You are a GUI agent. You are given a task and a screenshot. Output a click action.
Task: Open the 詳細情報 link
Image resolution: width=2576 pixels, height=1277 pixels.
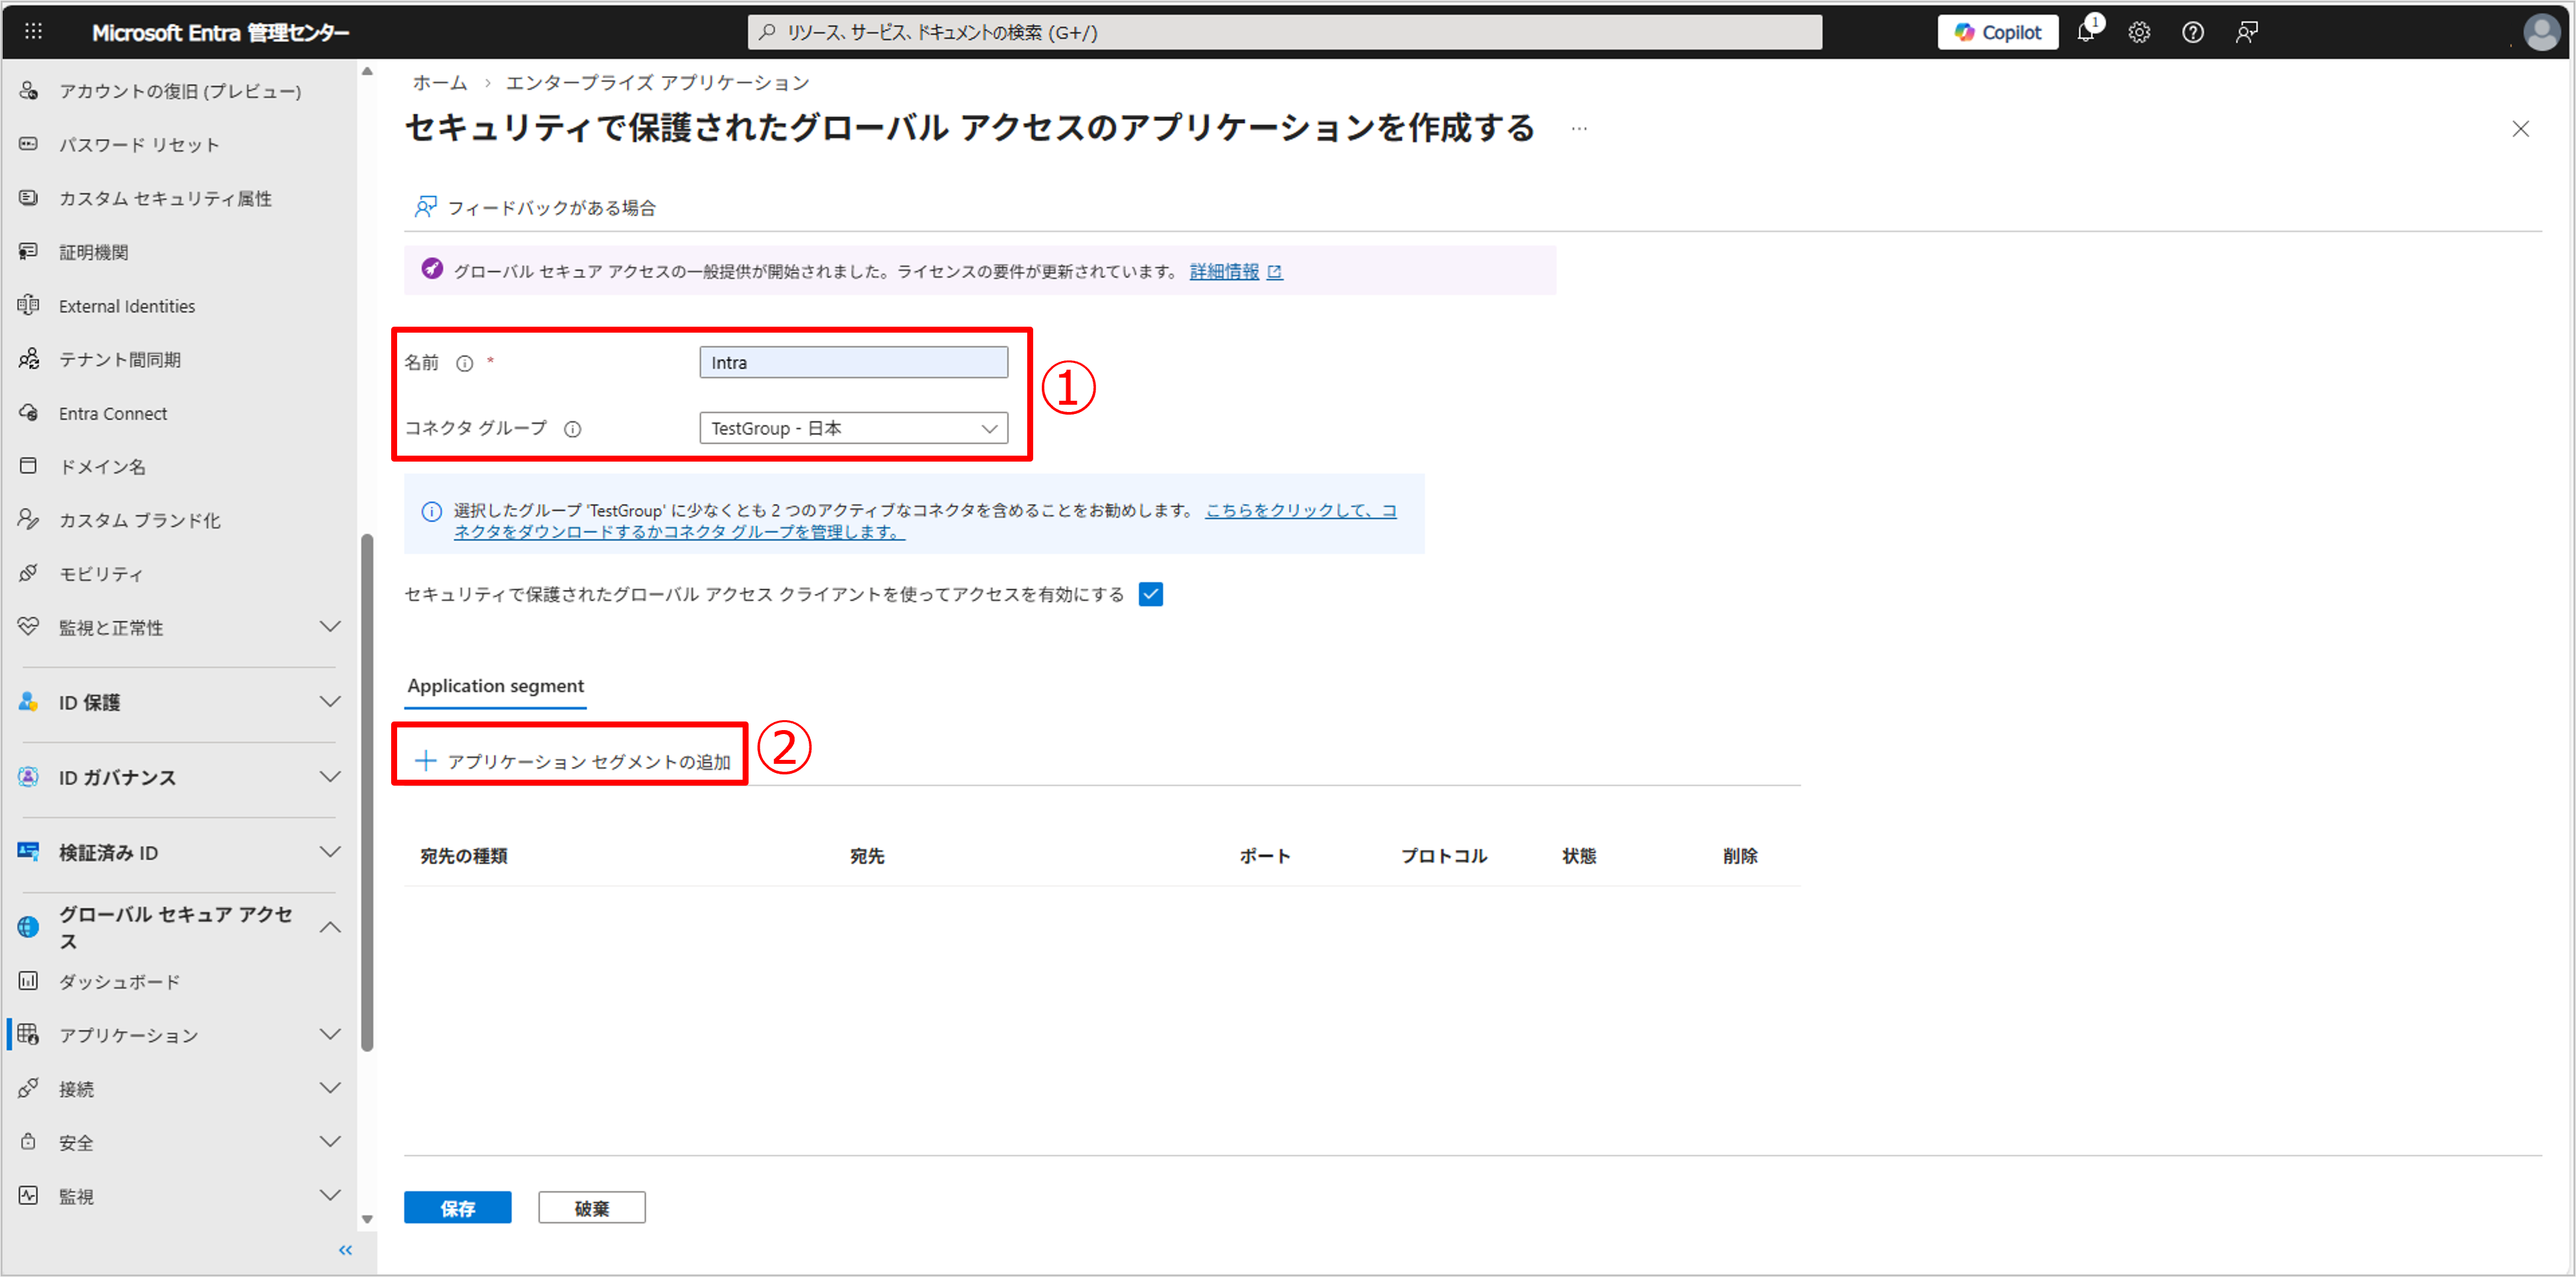1224,272
